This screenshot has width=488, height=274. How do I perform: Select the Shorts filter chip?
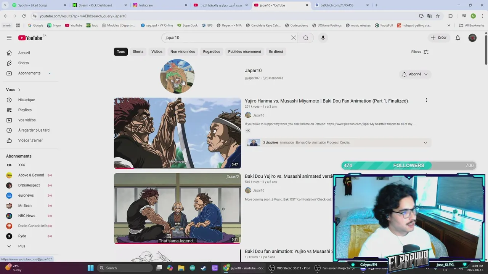coord(138,52)
